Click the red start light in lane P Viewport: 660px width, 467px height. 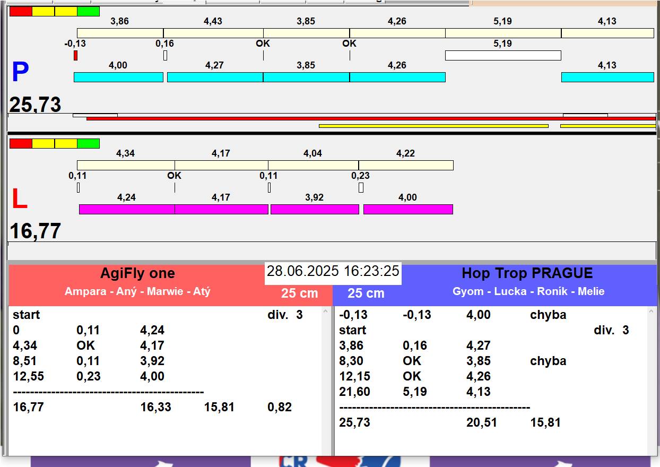pyautogui.click(x=21, y=11)
